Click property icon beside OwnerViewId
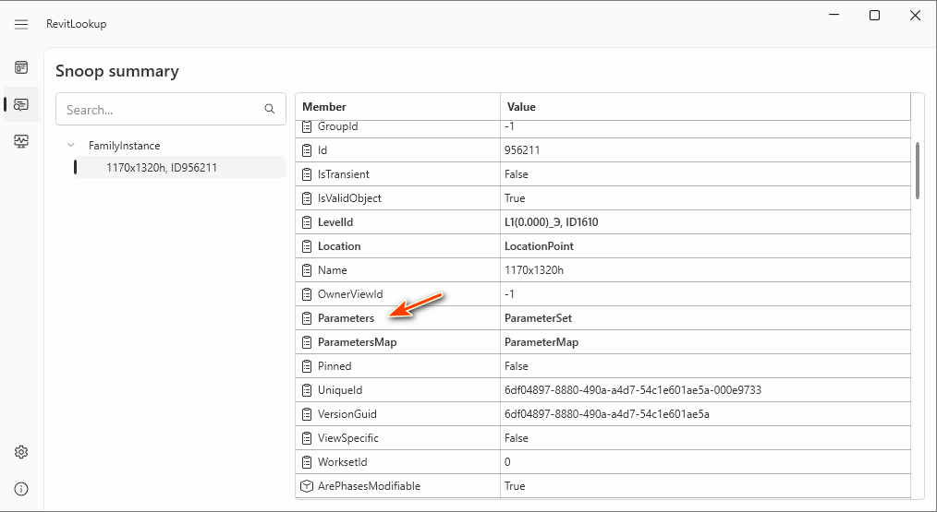 point(307,294)
